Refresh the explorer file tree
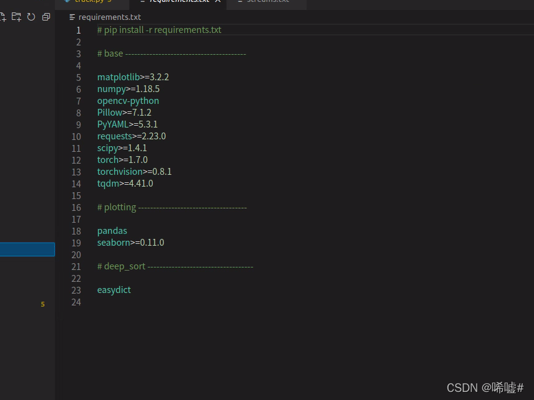Viewport: 534px width, 400px height. [x=31, y=17]
